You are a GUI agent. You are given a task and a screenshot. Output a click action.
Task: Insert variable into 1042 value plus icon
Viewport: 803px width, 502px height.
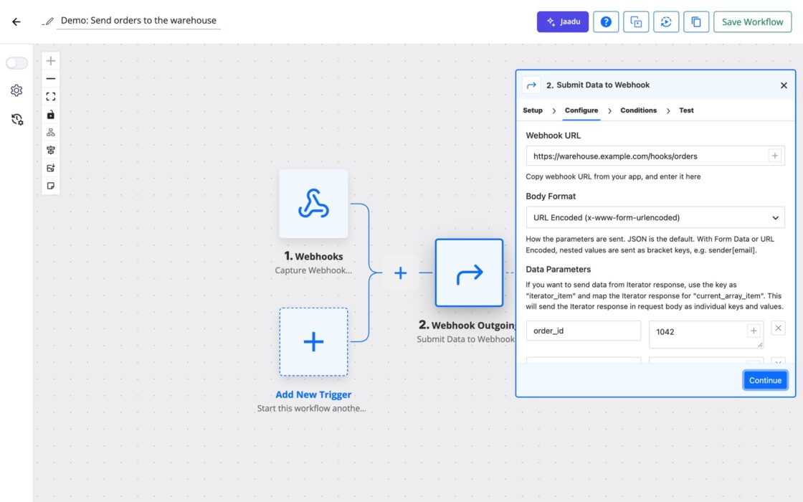[x=754, y=331]
